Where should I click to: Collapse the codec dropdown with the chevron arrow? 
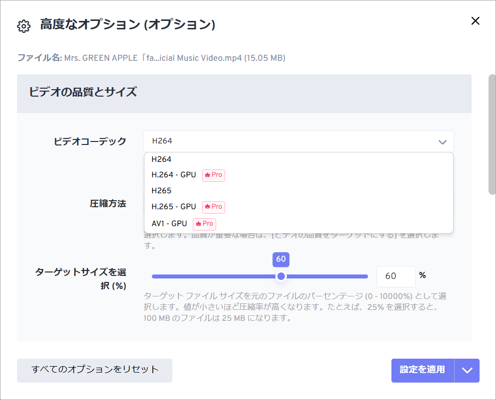coord(442,142)
